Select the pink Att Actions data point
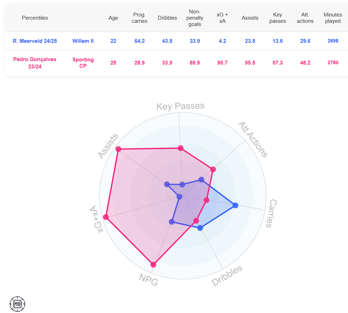The height and width of the screenshot is (313, 348). tap(213, 169)
